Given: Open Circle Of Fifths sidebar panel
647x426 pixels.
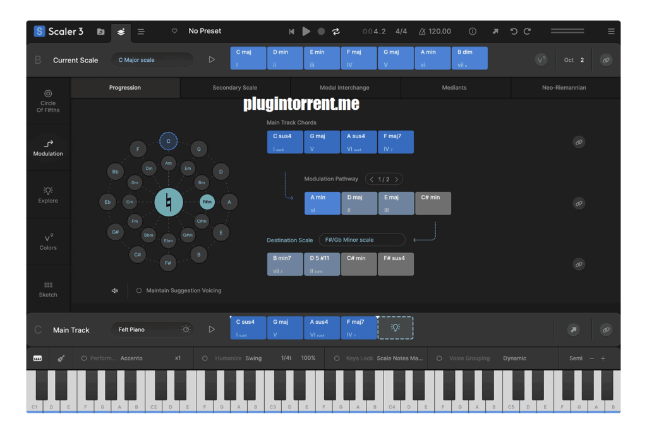Looking at the screenshot, I should [48, 101].
